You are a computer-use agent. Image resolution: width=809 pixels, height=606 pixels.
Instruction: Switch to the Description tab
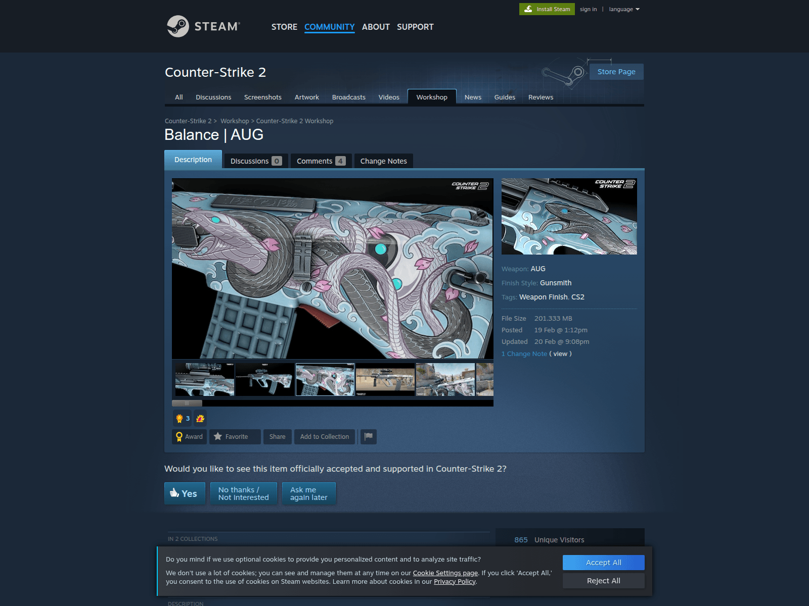click(x=193, y=160)
